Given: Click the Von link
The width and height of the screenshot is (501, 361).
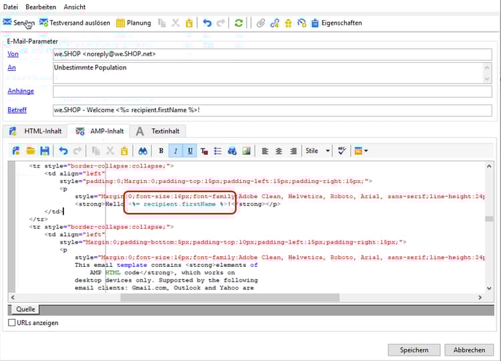Looking at the screenshot, I should pos(13,54).
